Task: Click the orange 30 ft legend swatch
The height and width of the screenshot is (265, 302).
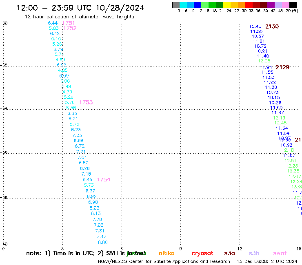Action: tap(242, 5)
